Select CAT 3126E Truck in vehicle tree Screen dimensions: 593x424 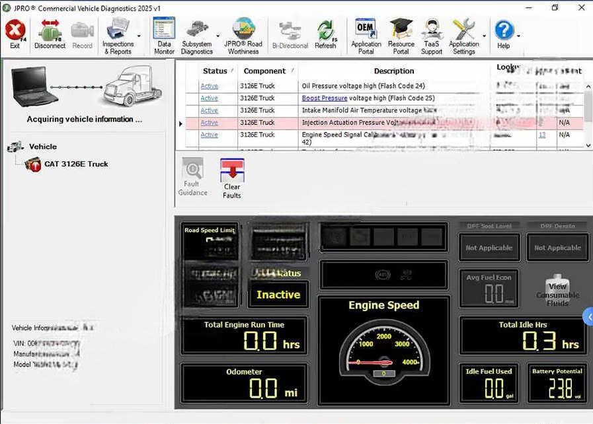(75, 164)
